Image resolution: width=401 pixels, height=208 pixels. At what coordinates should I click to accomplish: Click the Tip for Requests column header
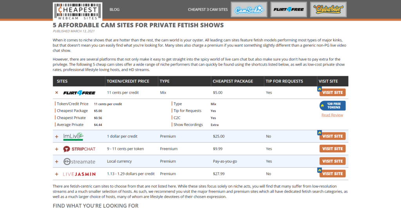(x=284, y=81)
